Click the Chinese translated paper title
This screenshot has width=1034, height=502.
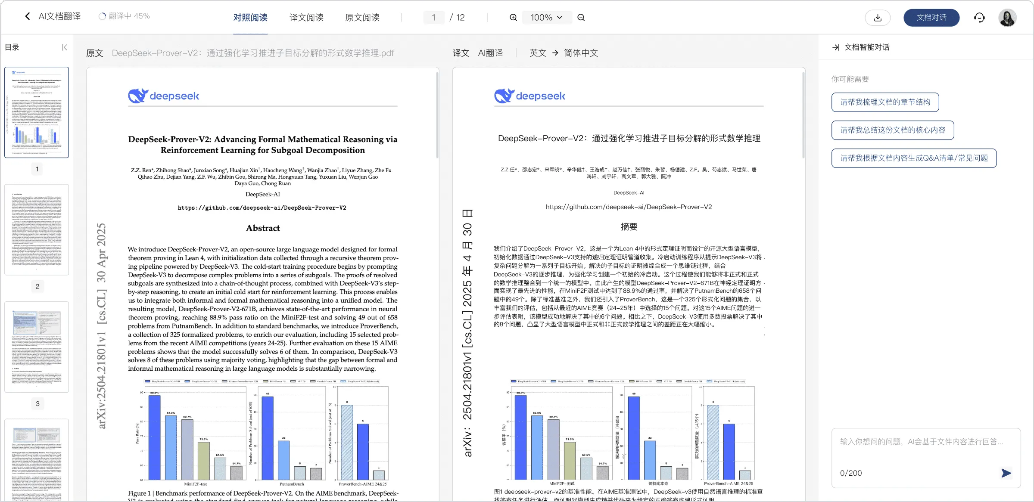coord(629,139)
